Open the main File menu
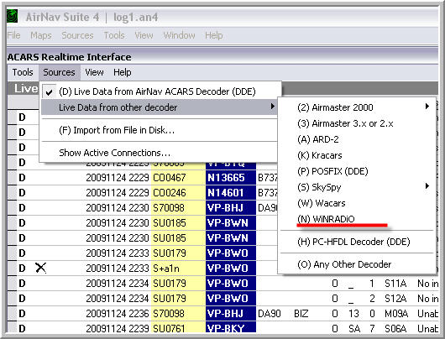 (x=13, y=35)
